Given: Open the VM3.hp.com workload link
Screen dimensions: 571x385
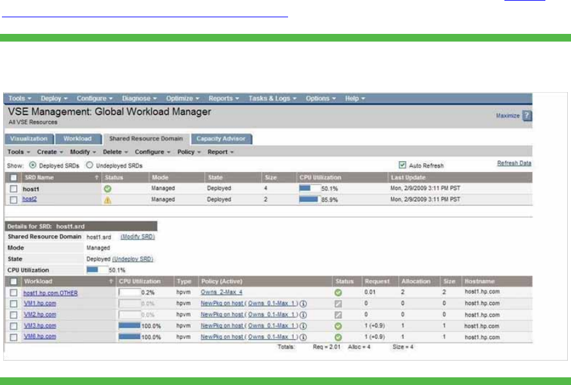Looking at the screenshot, I should point(40,326).
